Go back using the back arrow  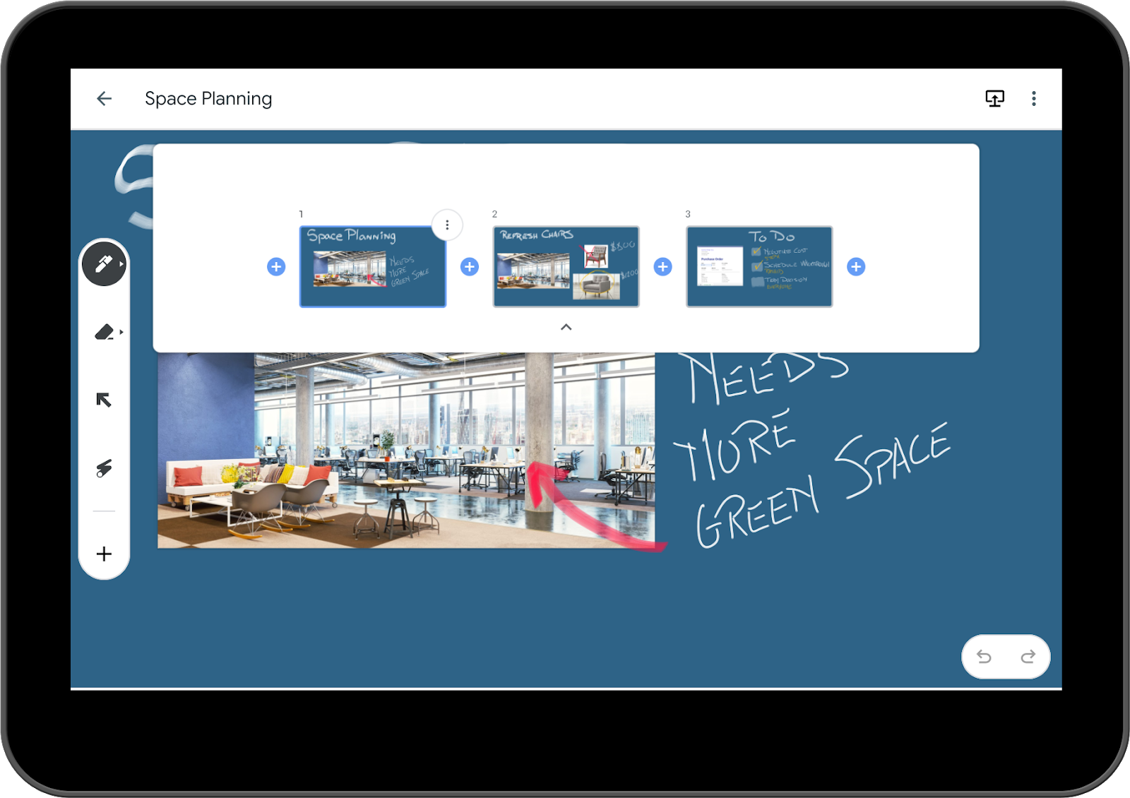104,98
